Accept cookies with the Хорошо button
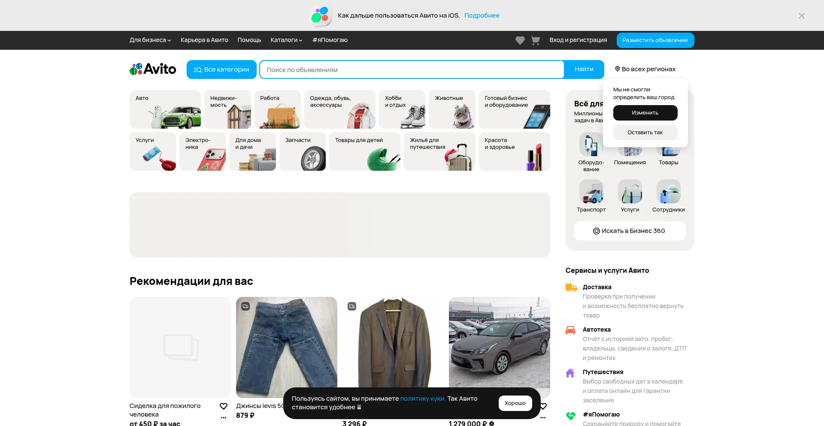 point(515,403)
